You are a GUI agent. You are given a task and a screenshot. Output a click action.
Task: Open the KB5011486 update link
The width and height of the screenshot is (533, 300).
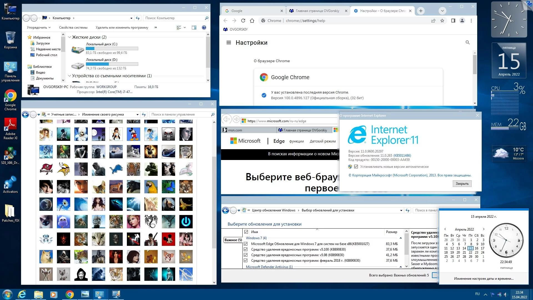tap(402, 156)
